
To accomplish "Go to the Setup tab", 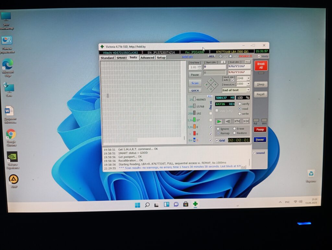I will (161, 58).
